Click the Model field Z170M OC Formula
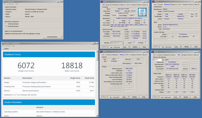Screen dimensions: 202x118 pyautogui.click(x=174, y=11)
